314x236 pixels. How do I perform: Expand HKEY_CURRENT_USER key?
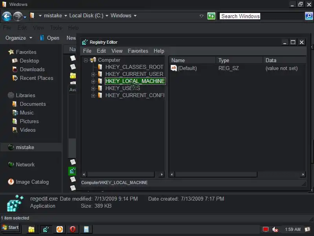[93, 74]
